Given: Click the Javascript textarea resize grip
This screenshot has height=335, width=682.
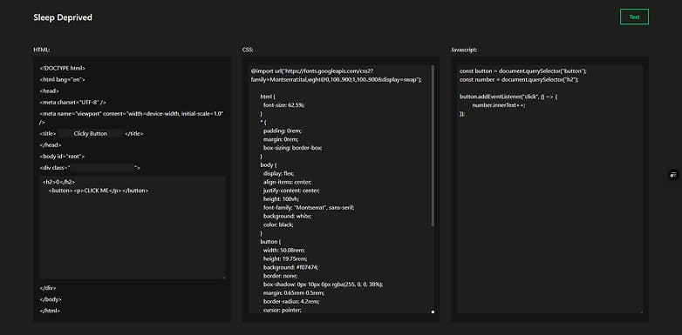Looking at the screenshot, I should click(641, 312).
